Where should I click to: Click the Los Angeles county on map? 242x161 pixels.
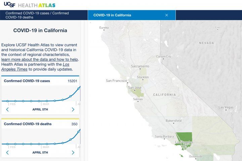[x=184, y=138]
